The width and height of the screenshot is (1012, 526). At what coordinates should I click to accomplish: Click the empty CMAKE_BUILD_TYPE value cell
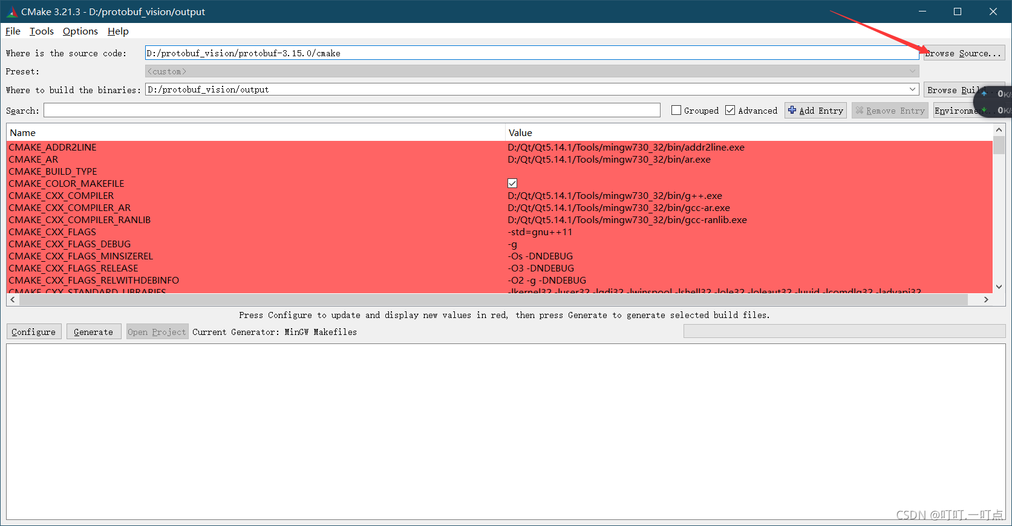click(749, 172)
